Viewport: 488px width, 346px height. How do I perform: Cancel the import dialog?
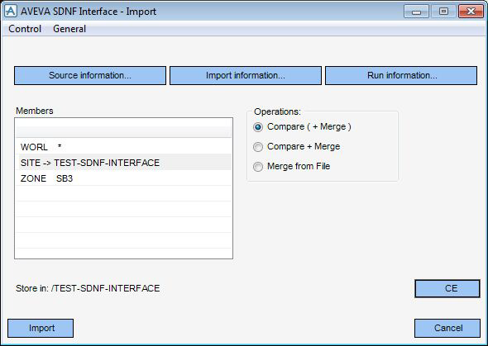[x=447, y=328]
